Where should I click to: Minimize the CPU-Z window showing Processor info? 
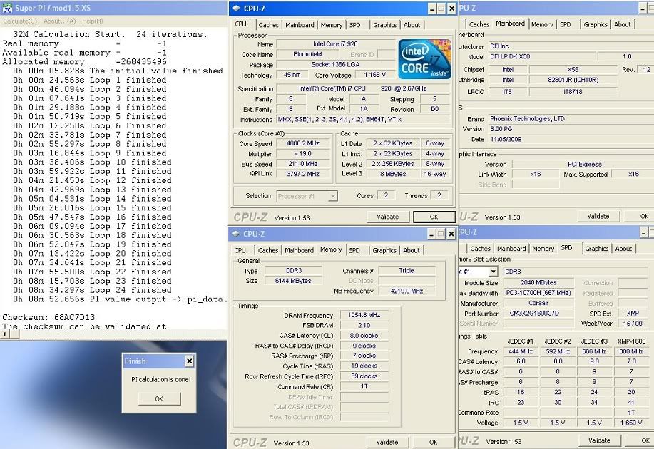(x=431, y=9)
